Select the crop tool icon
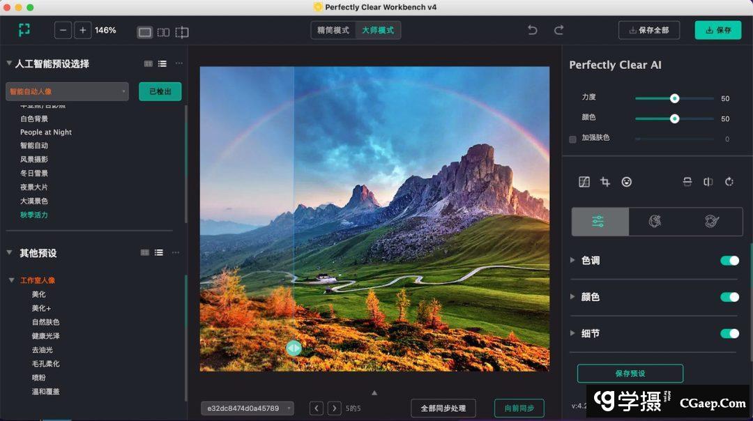This screenshot has width=753, height=421. (605, 182)
